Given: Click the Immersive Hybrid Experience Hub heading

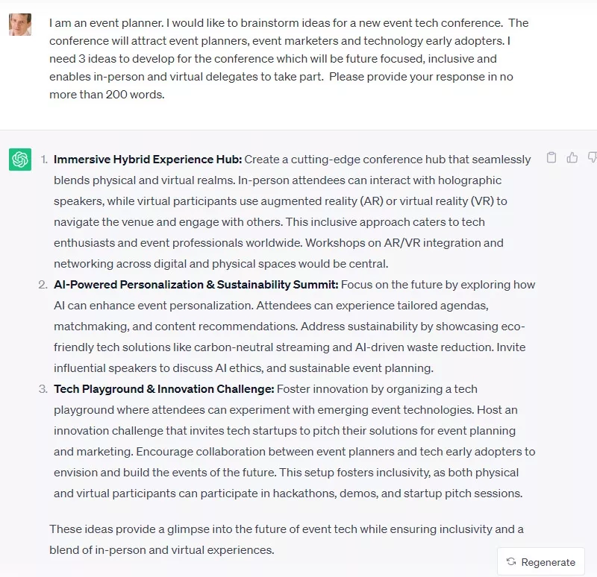Looking at the screenshot, I should pyautogui.click(x=148, y=160).
